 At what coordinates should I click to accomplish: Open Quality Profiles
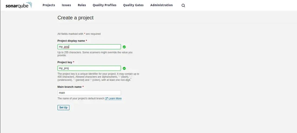click(x=104, y=5)
